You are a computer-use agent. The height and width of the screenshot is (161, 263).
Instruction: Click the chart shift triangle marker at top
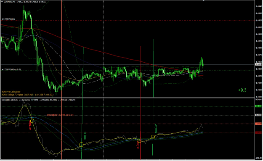point(204,1)
